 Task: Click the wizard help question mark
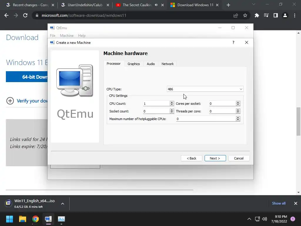click(x=233, y=42)
